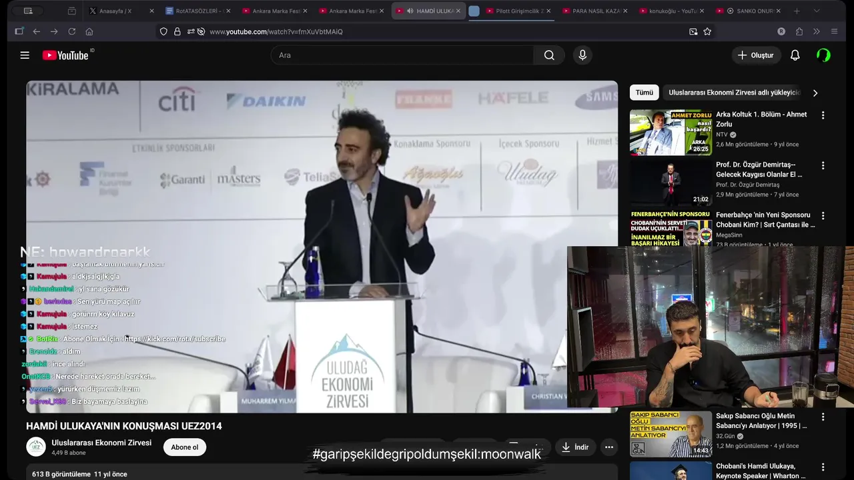Select Uluslararası Ekonomi Zirvesi uploader chip
This screenshot has width=854, height=480.
point(734,93)
